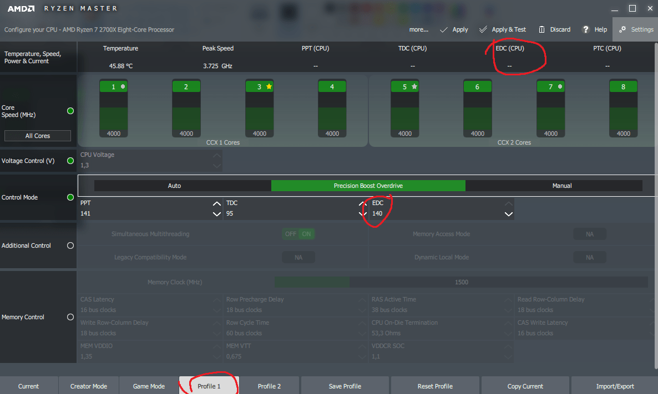This screenshot has width=658, height=394.
Task: Increase PPT value with up arrow
Action: tap(216, 204)
